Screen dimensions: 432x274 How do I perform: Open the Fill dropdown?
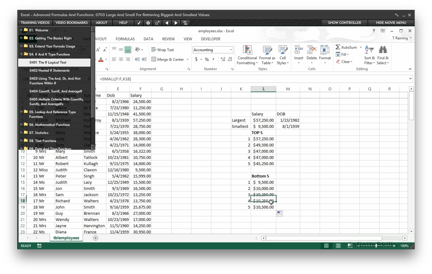(x=342, y=55)
